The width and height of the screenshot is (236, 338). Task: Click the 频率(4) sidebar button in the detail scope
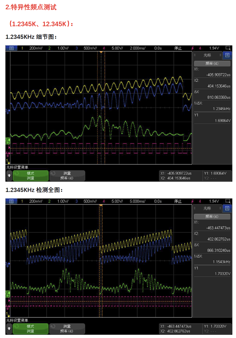pos(212,63)
